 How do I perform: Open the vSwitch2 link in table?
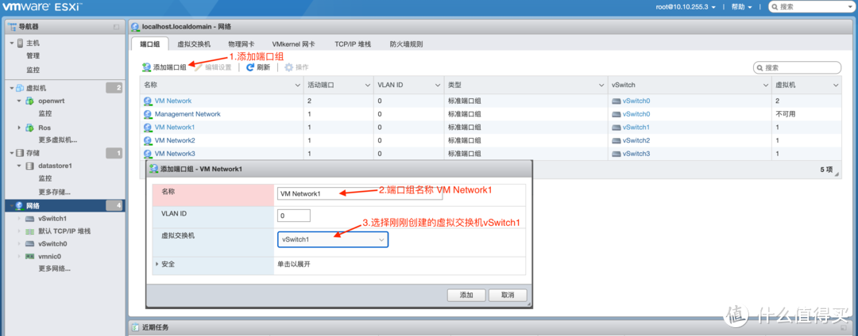pos(636,141)
